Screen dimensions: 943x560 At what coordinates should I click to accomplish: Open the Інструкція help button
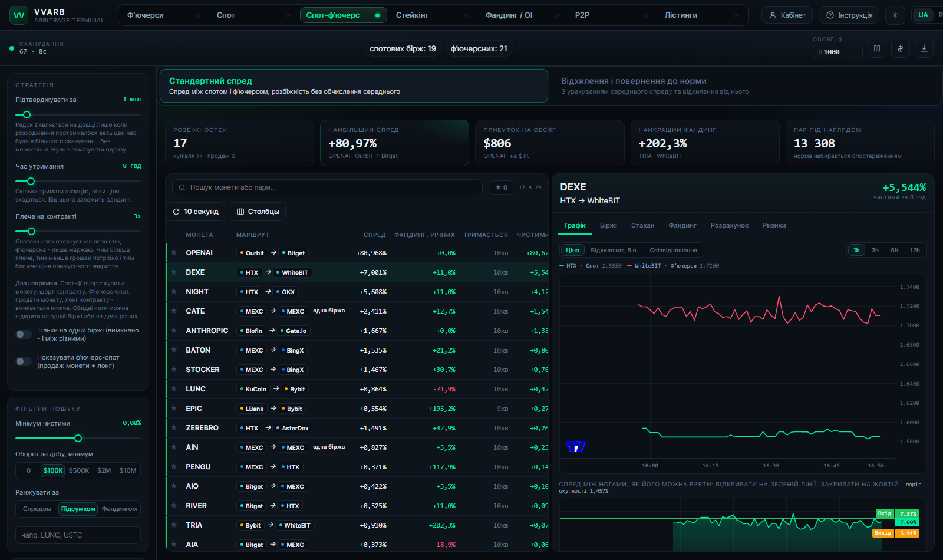click(849, 15)
